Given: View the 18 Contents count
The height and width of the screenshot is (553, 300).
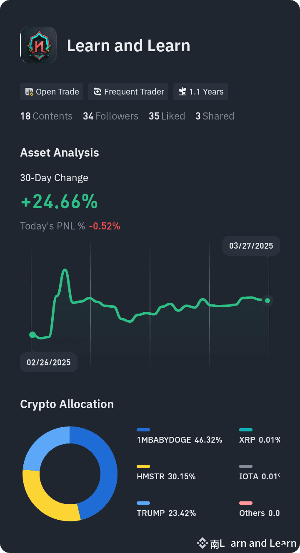Looking at the screenshot, I should coord(46,116).
